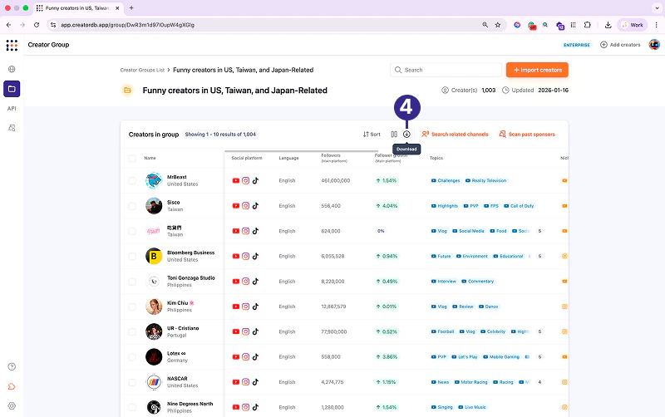
Task: Select the Kim Chiu row checkbox
Action: [132, 307]
